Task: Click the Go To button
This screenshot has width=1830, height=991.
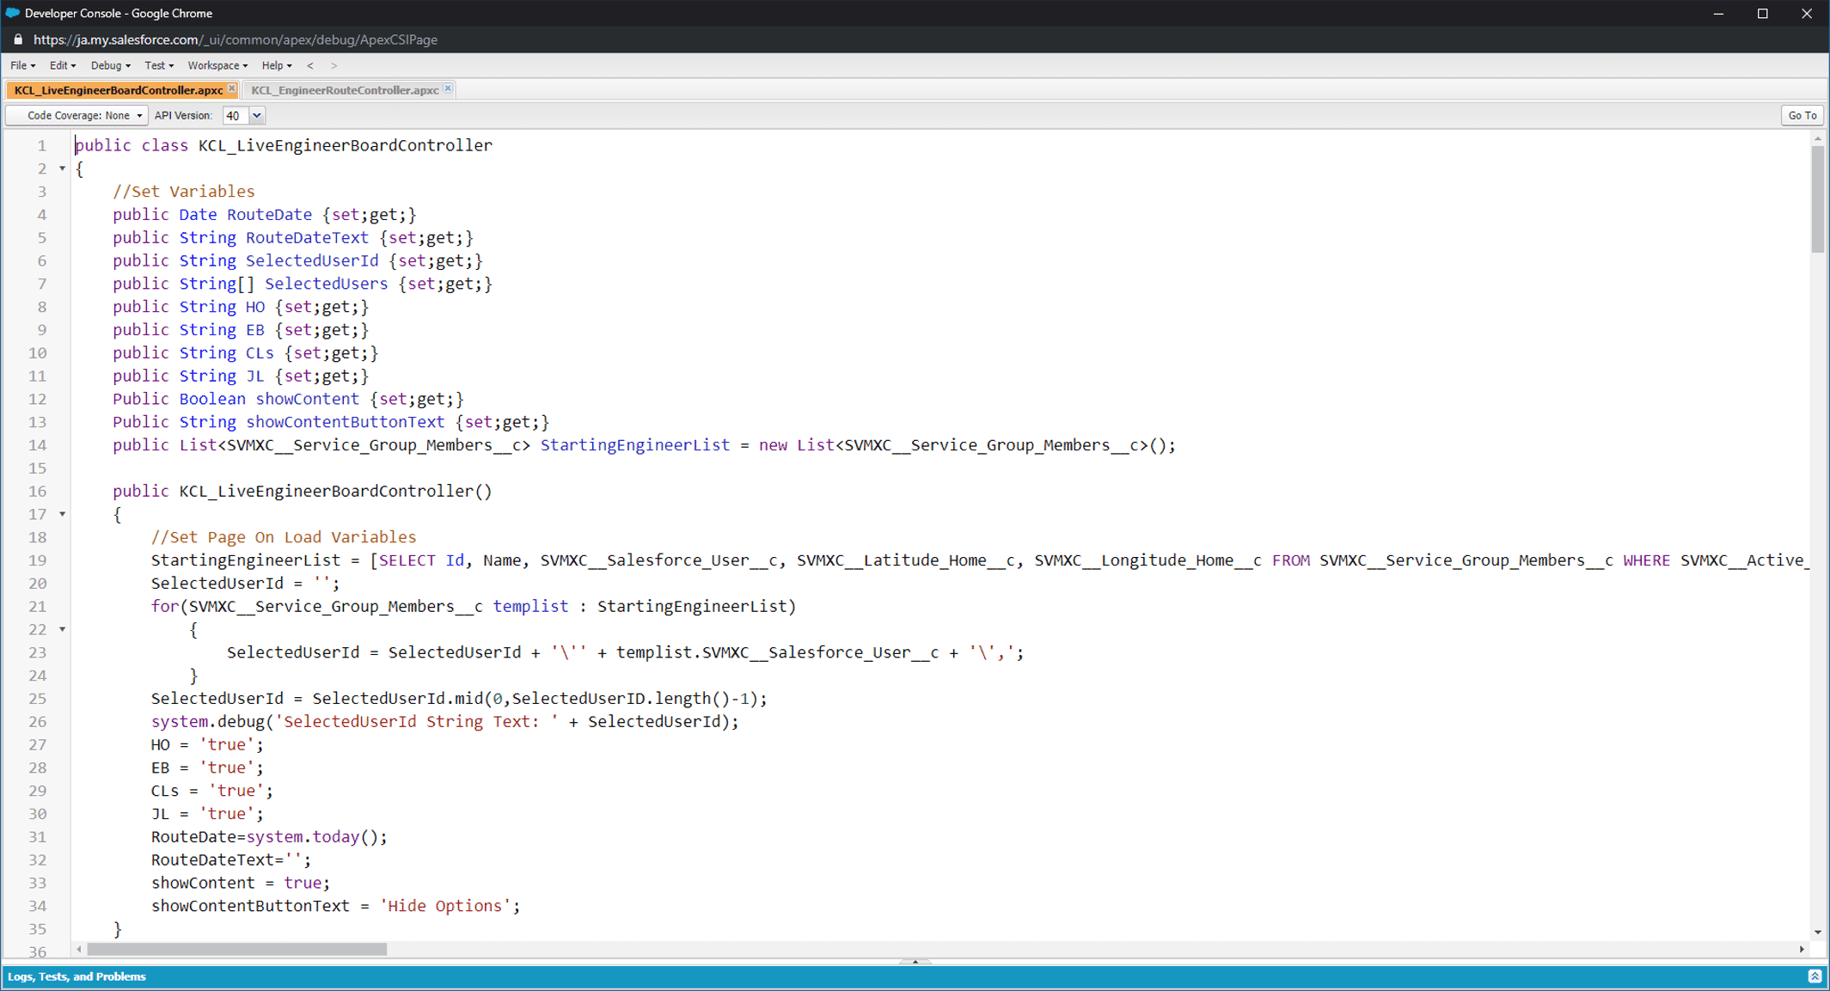Action: coord(1802,115)
